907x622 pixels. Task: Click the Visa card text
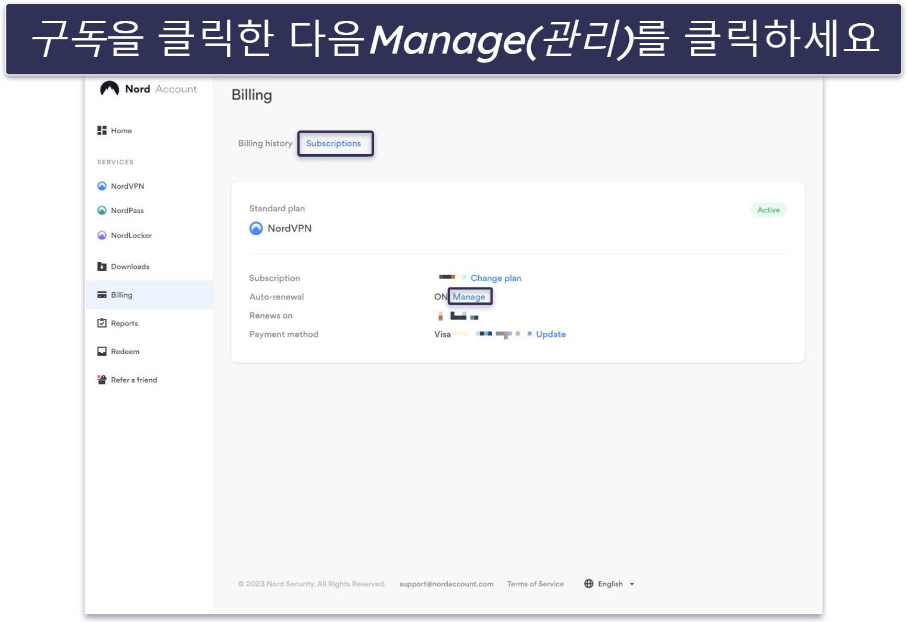click(x=442, y=334)
